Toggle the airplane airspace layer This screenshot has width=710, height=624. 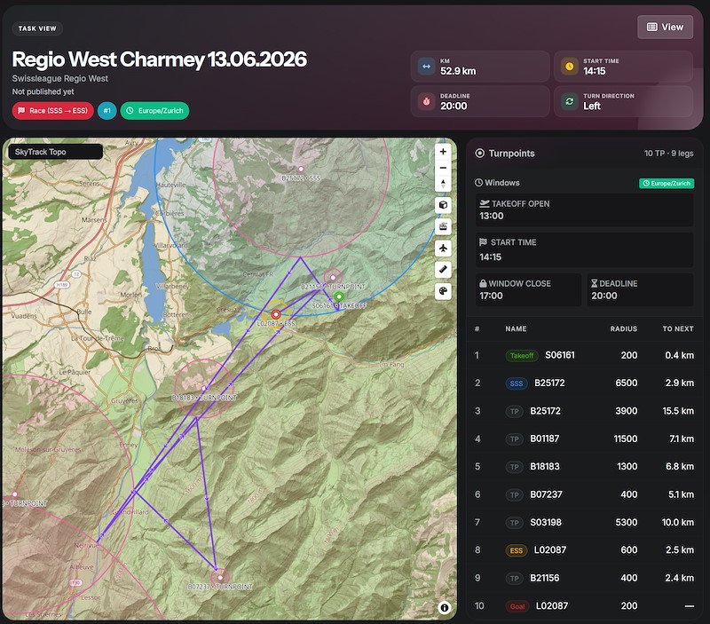point(443,248)
